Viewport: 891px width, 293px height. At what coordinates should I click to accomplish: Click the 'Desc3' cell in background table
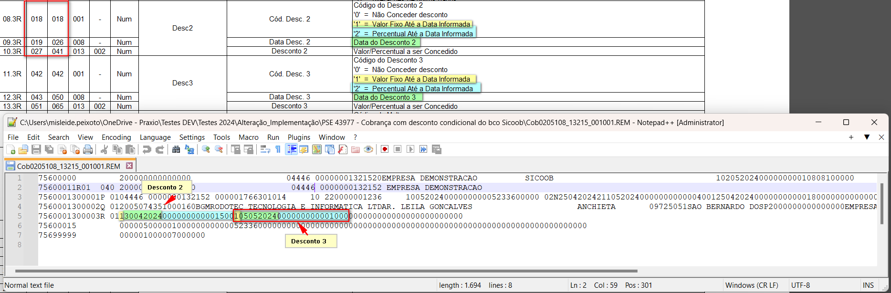(x=183, y=83)
